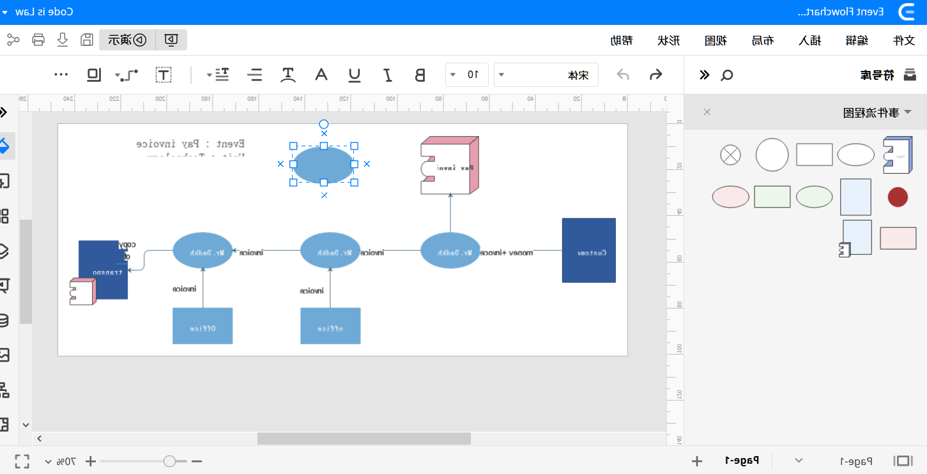
Task: Click the text alignment icon
Action: click(255, 75)
